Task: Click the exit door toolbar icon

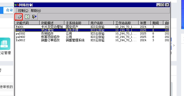Action: click(x=34, y=17)
